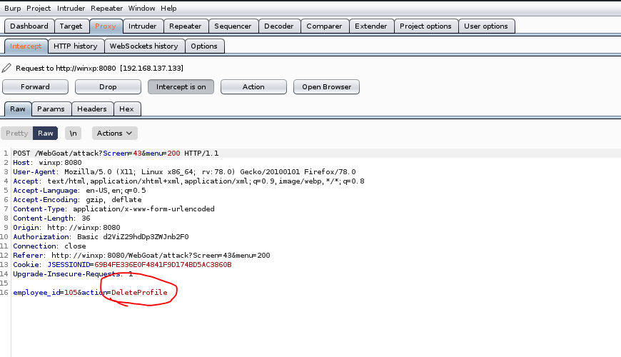Forward the intercepted request
Viewport: 621px width, 357px height.
[x=35, y=87]
